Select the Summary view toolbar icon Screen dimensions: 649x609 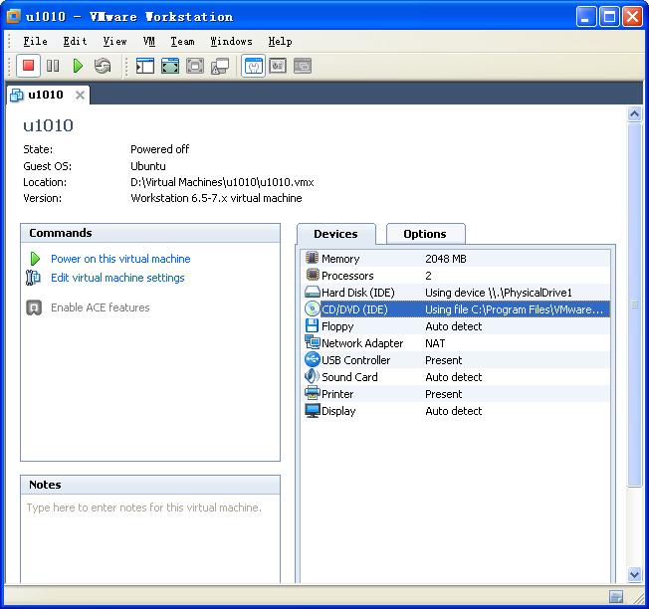tap(253, 66)
